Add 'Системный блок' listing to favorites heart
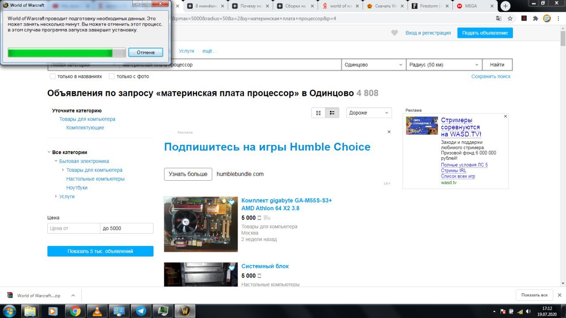This screenshot has height=318, width=566. point(232,268)
